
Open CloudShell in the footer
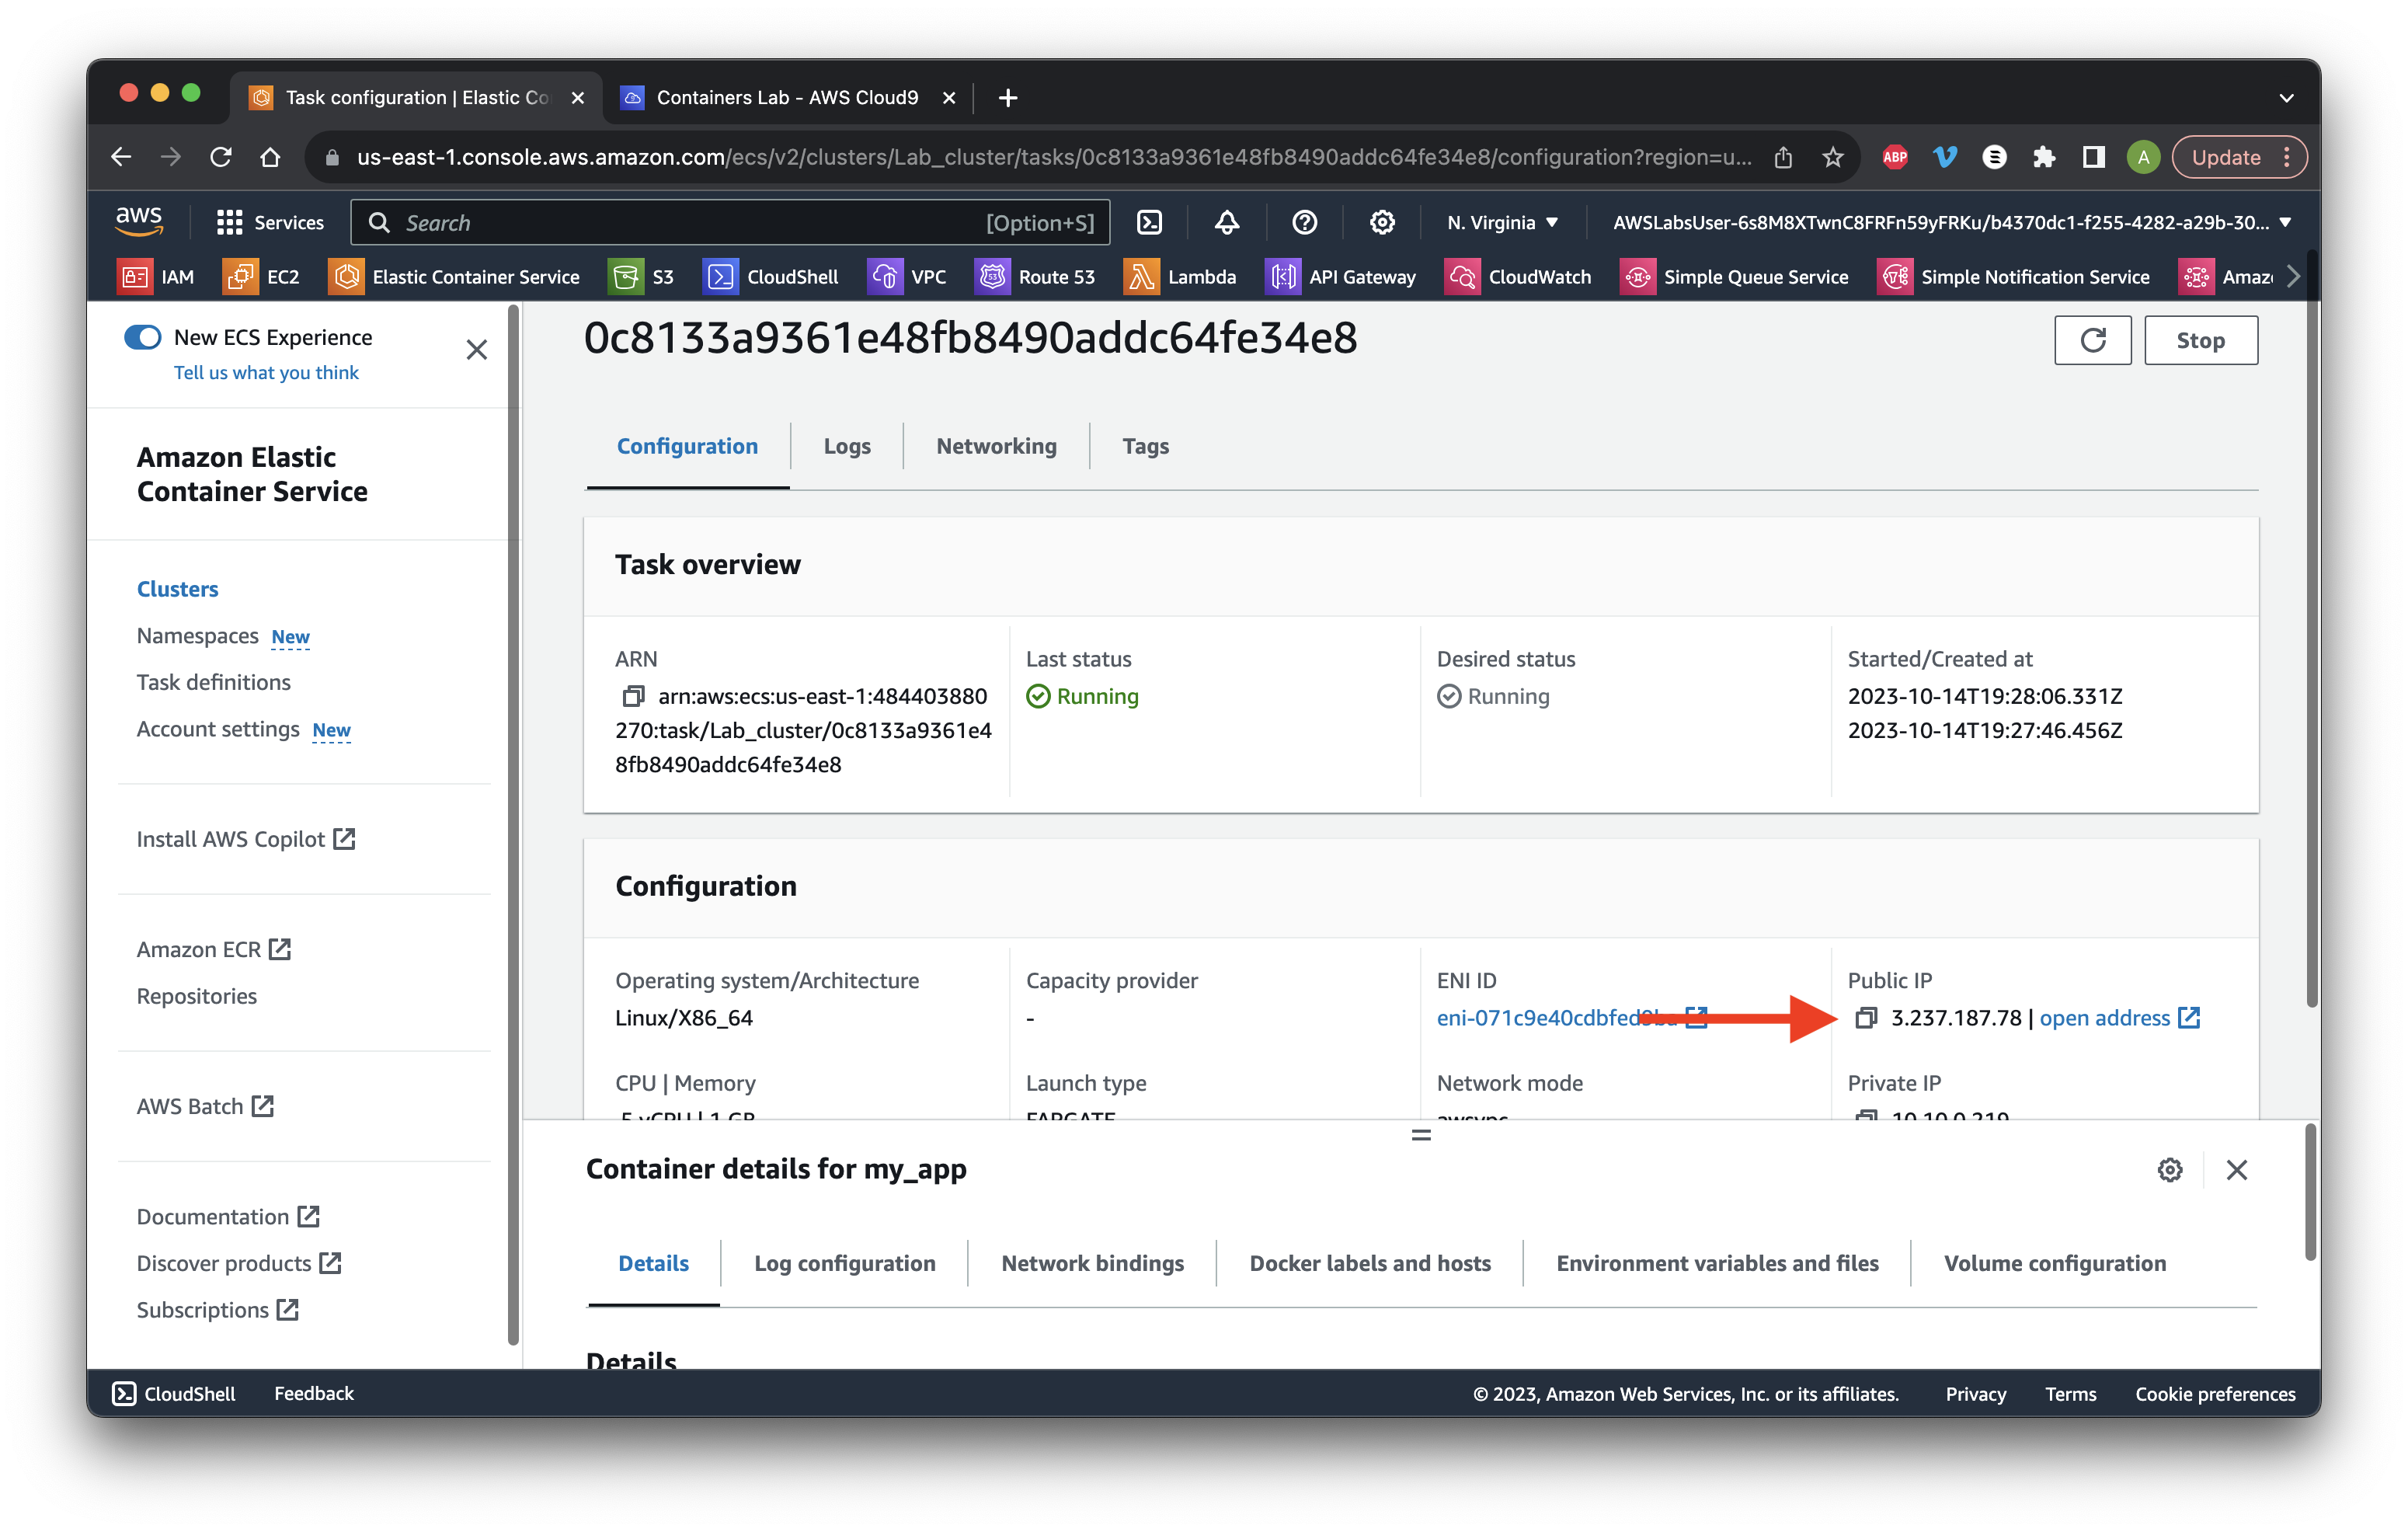[x=174, y=1393]
